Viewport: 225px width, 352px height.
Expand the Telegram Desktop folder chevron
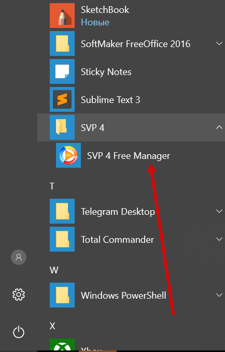(219, 211)
